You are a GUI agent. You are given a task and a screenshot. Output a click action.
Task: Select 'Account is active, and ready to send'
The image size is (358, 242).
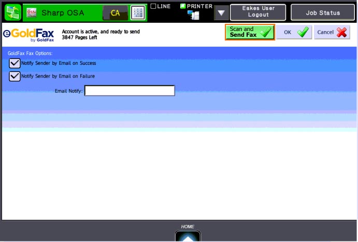[x=101, y=32]
